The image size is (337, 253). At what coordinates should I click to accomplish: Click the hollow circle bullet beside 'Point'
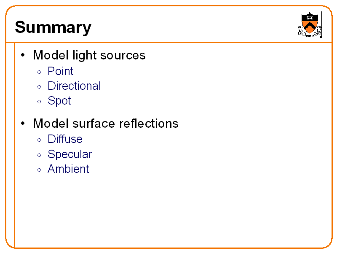point(39,72)
